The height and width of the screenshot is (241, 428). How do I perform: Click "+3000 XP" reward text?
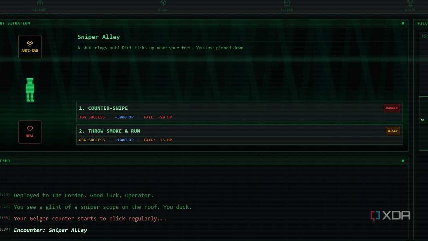pyautogui.click(x=124, y=117)
